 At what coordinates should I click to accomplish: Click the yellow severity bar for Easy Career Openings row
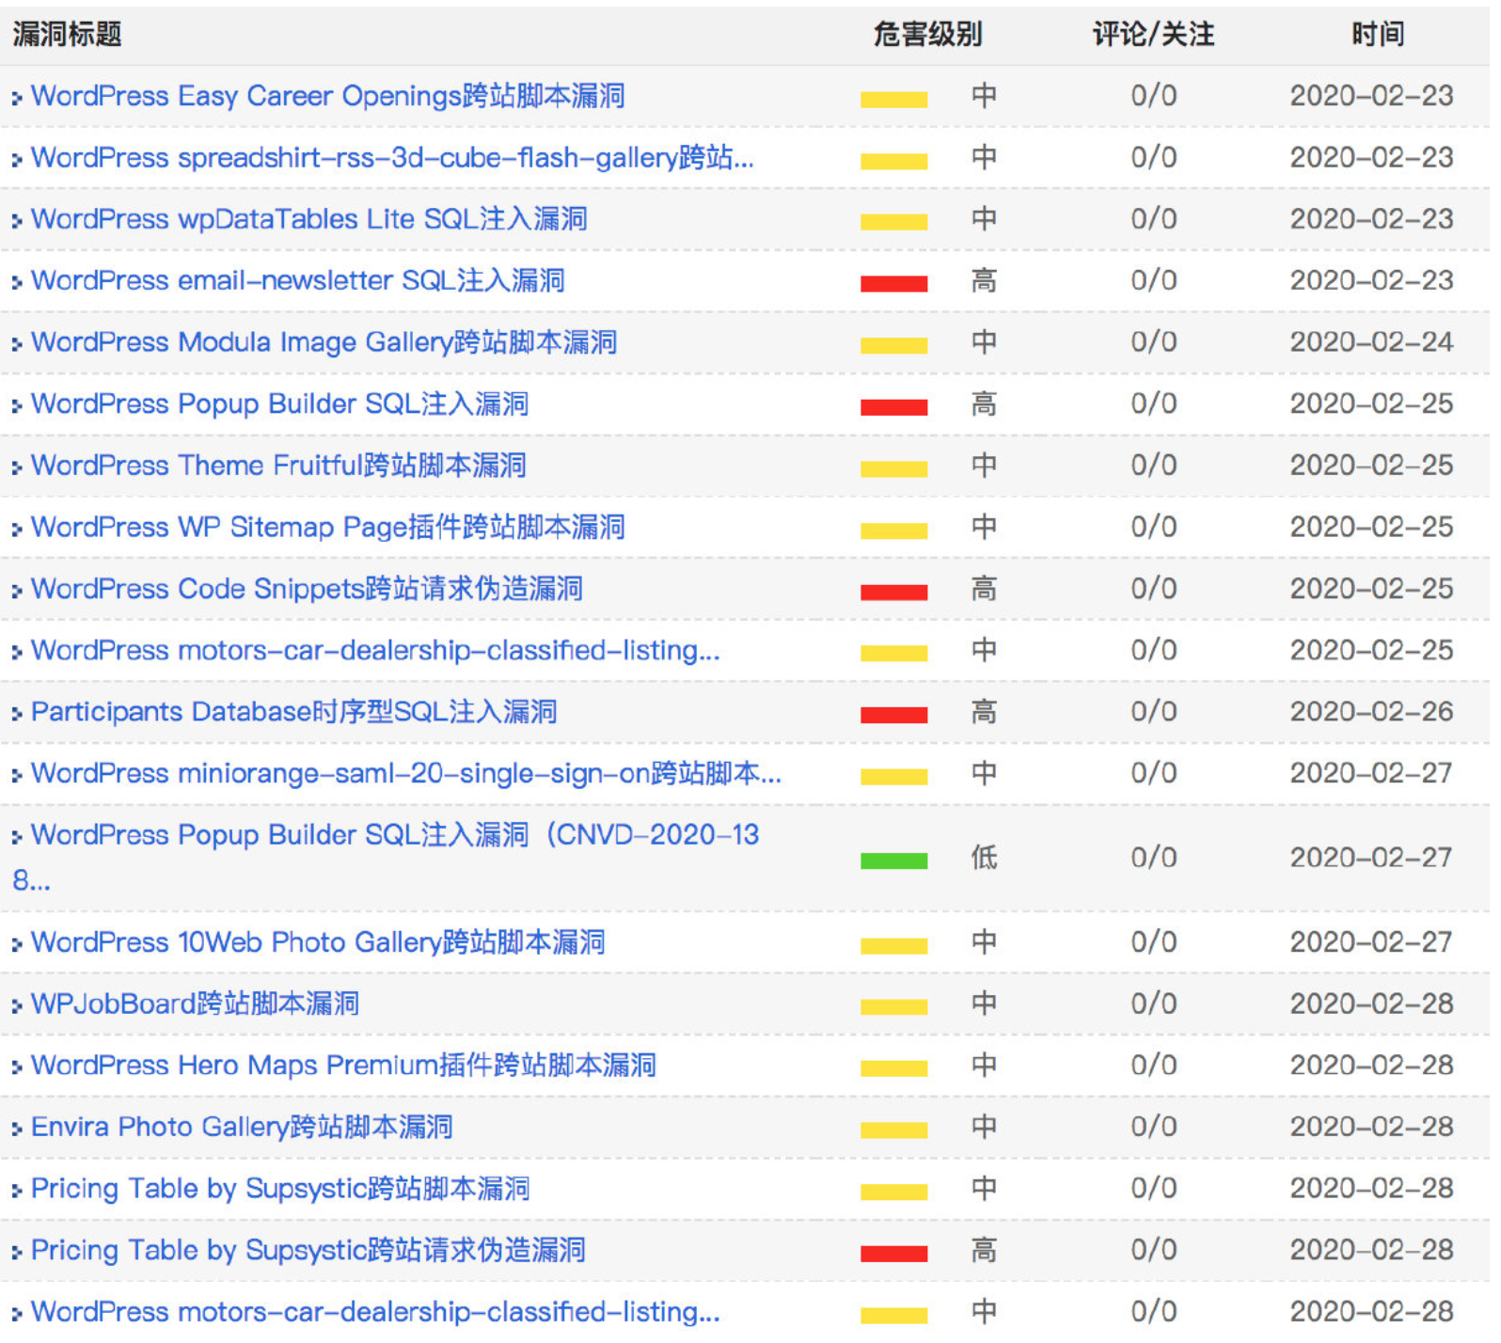pyautogui.click(x=893, y=100)
